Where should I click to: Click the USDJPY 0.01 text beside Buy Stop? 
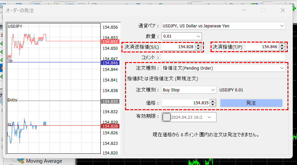pyautogui.click(x=231, y=90)
